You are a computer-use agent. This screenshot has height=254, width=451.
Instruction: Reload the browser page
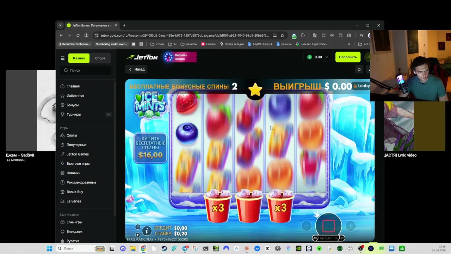78,35
